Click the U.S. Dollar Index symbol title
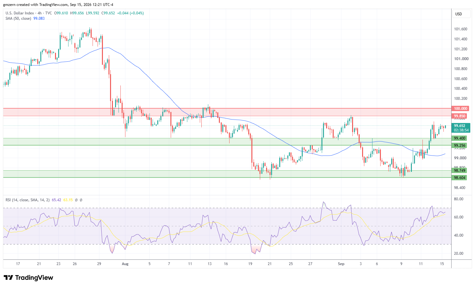The height and width of the screenshot is (287, 475). click(20, 13)
